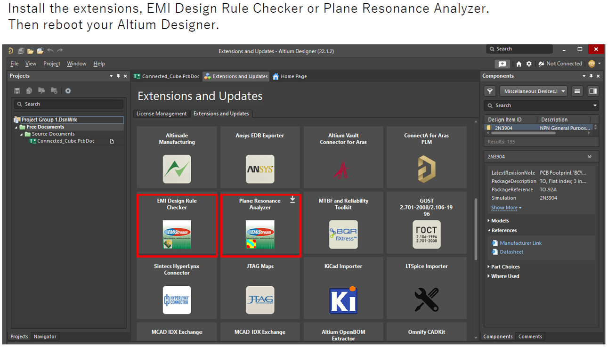The width and height of the screenshot is (608, 347).
Task: Click the filter funnel icon in Components panel
Action: point(490,91)
